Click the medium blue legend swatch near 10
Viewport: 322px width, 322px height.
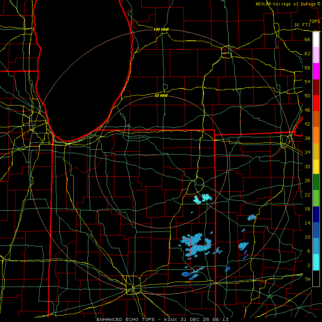pos(316,230)
